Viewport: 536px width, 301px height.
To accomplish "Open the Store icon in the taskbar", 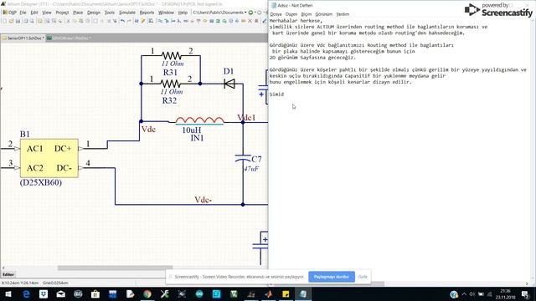I will [95, 293].
